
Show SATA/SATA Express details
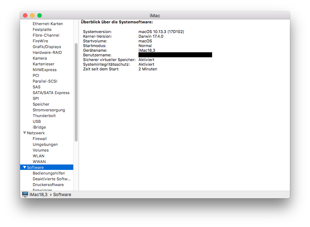[51, 93]
